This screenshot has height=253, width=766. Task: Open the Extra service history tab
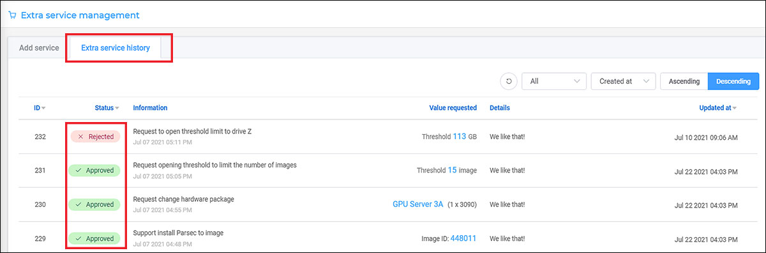tap(116, 48)
